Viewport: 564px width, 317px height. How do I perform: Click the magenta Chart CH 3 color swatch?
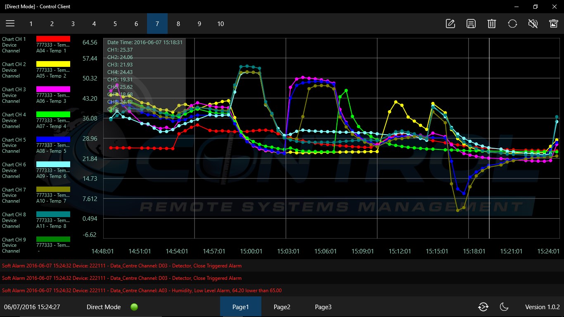click(53, 89)
